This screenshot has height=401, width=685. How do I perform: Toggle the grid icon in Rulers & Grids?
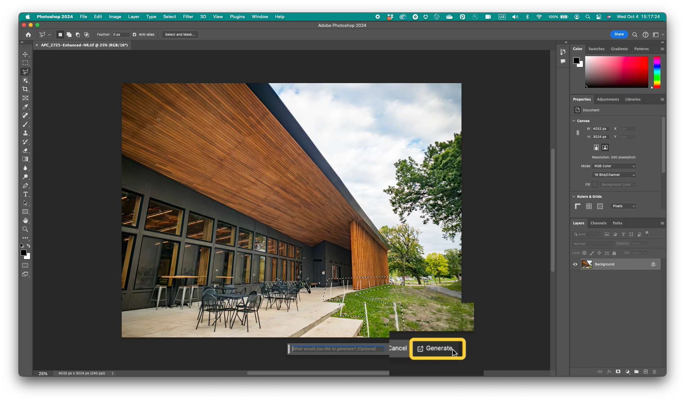tap(589, 206)
